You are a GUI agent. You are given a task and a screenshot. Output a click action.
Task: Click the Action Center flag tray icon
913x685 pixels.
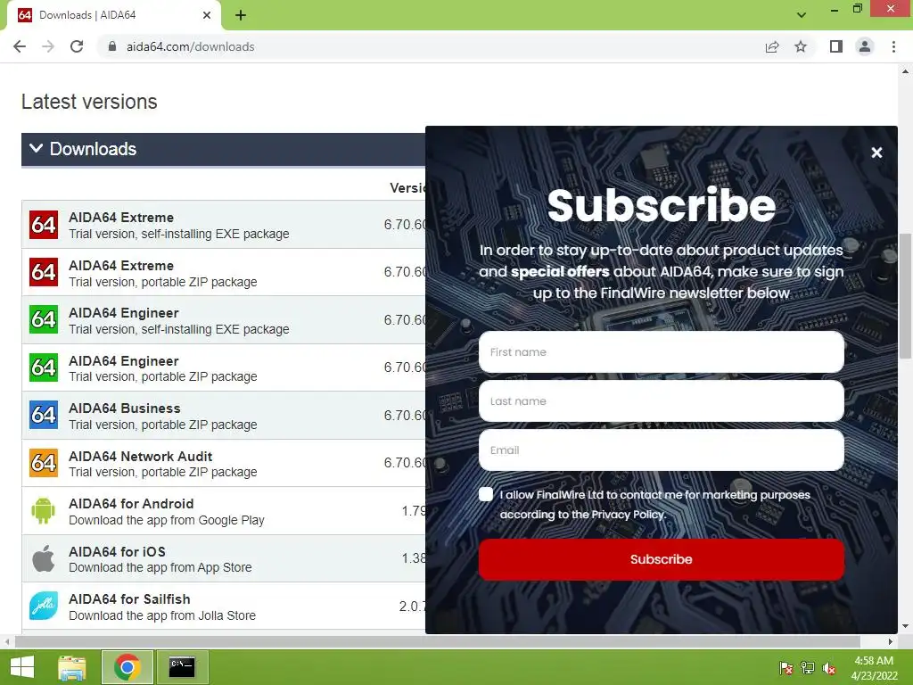[786, 668]
